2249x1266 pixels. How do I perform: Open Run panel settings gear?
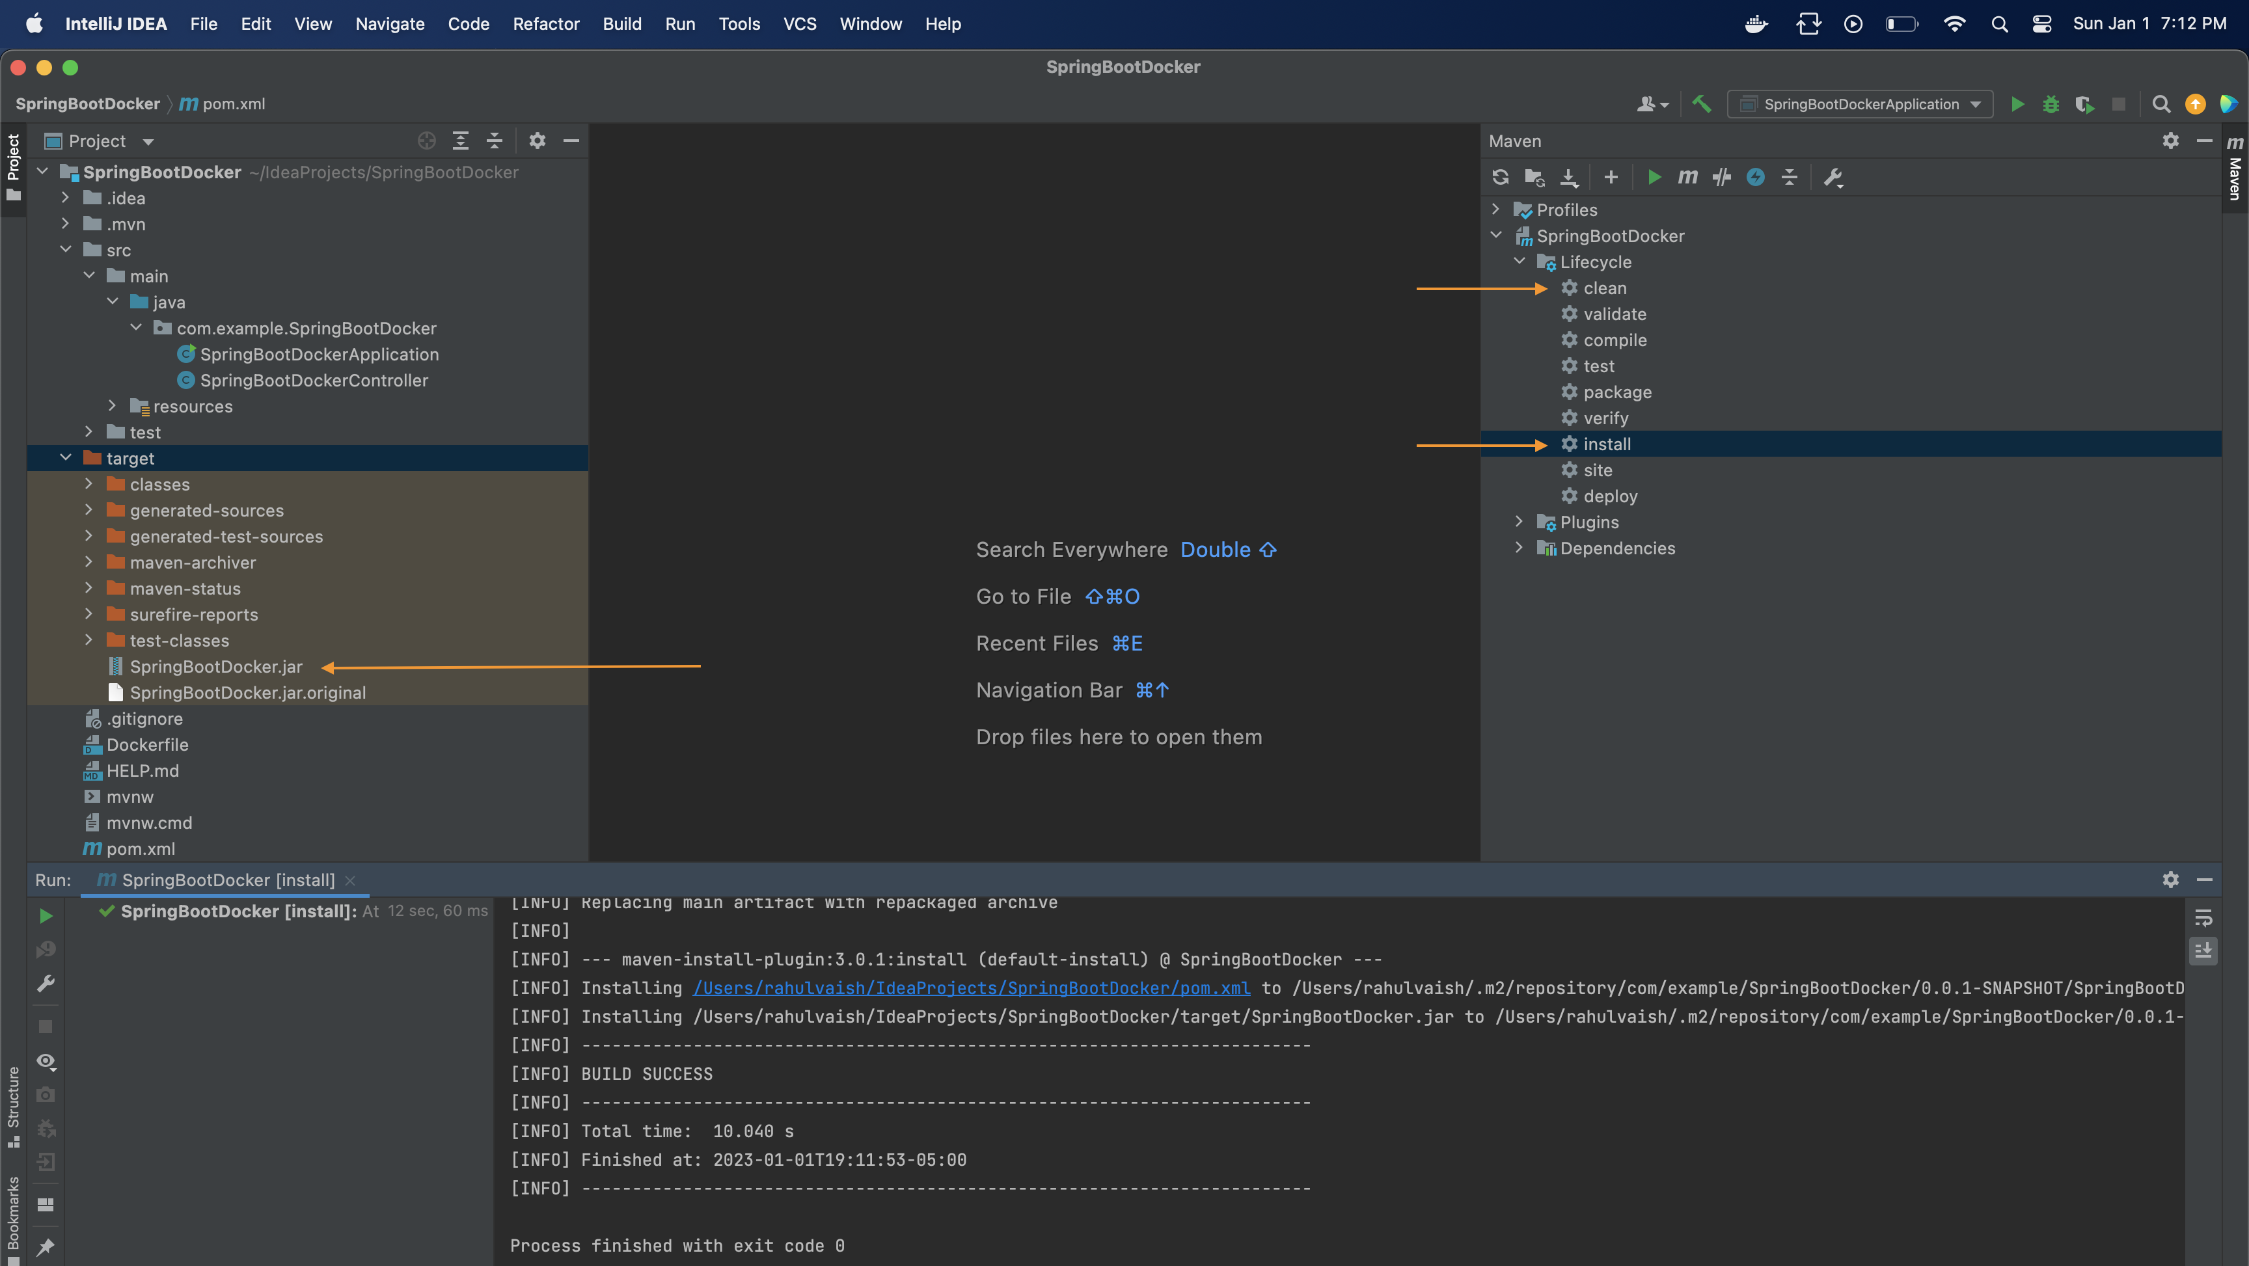click(x=2170, y=879)
